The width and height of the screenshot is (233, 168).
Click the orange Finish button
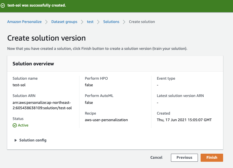[x=212, y=158]
